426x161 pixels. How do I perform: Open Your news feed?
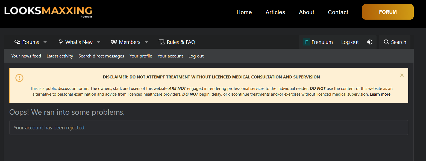pos(26,56)
